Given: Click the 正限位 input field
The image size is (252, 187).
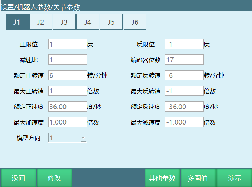Looking at the screenshot, I should pos(67,44).
